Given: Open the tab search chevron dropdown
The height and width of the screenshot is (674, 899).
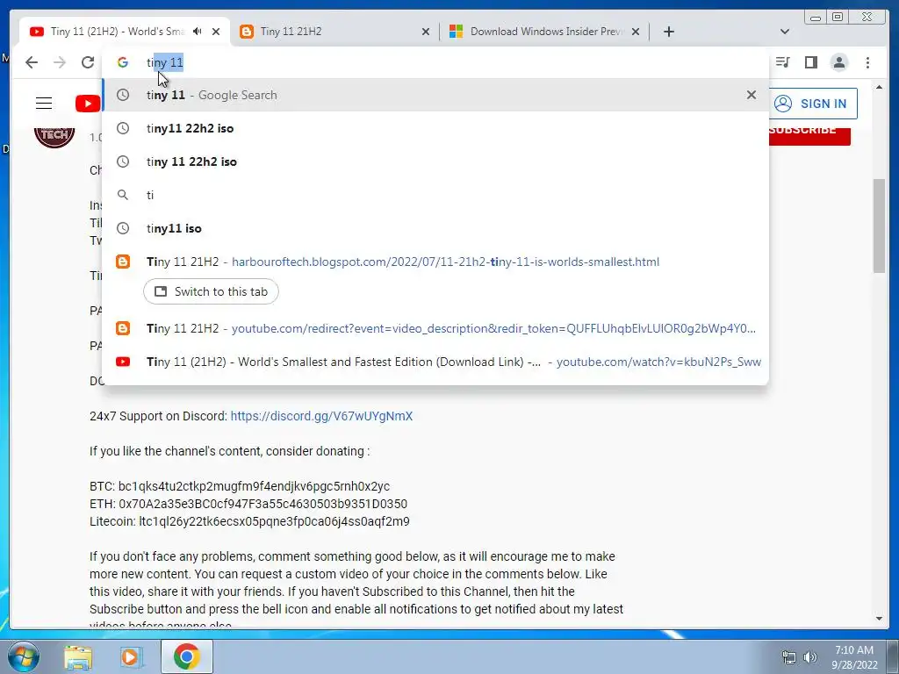Looking at the screenshot, I should point(785,32).
